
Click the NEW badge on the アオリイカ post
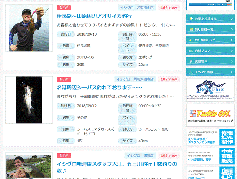64,8
